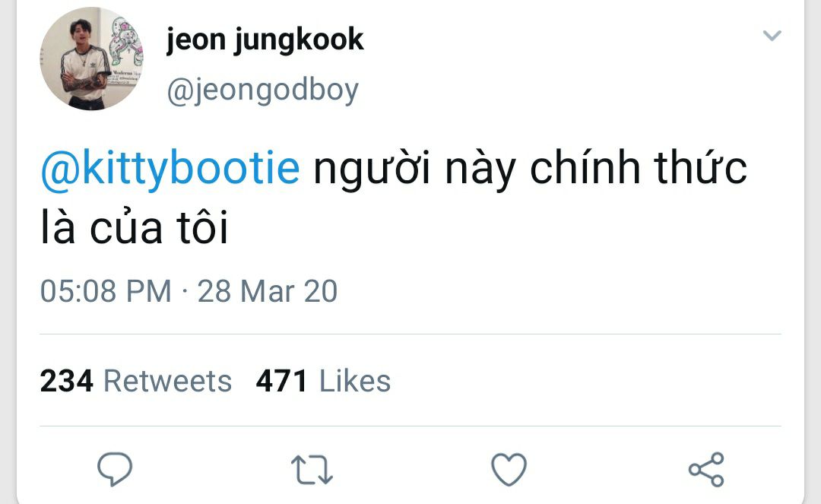Click the word Likes
821x504 pixels.
[355, 381]
